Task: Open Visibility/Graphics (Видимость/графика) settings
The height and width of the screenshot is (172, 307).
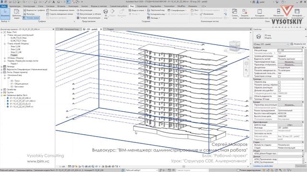Action: (34, 10)
